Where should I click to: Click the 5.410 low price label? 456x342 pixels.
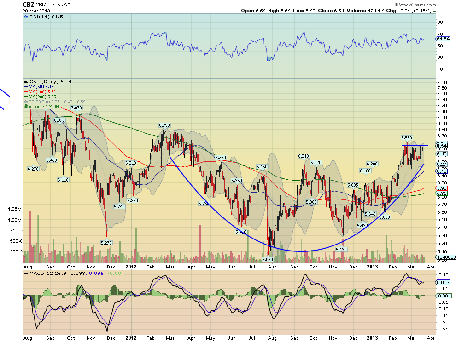[x=241, y=232]
